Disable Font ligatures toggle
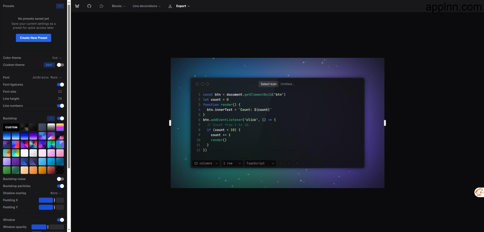 click(x=60, y=85)
